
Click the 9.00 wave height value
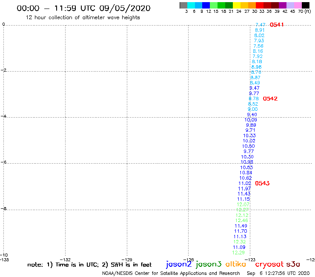click(252, 109)
